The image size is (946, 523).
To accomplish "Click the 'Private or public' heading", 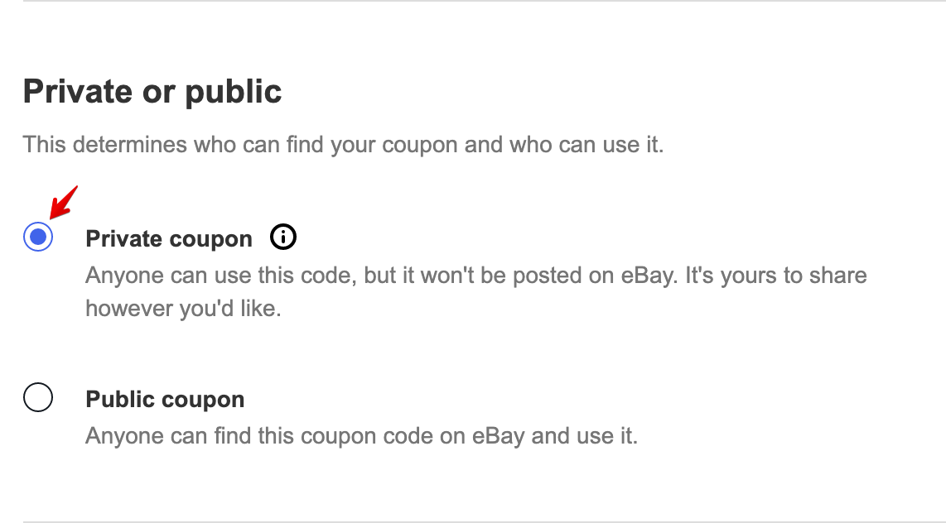I will [152, 92].
